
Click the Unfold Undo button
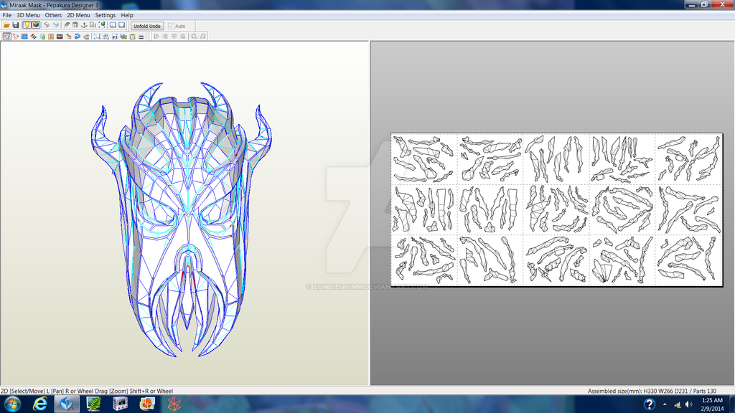(x=146, y=27)
